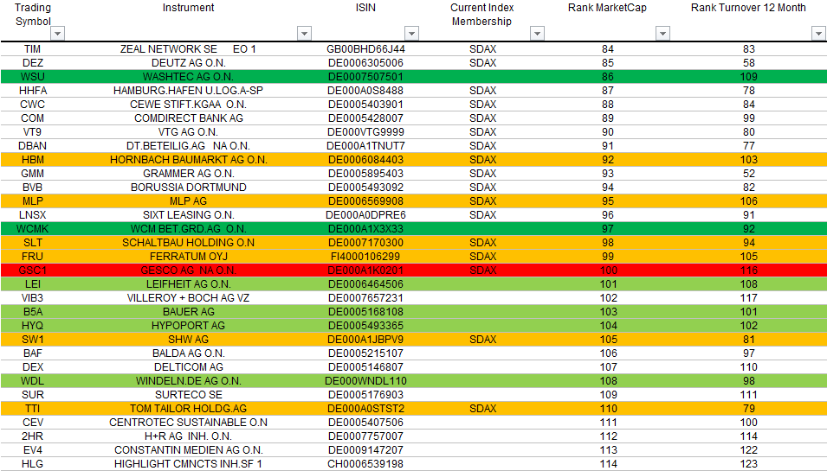Select the CEWE STIFT.KGAA O.N. cell

188,105
